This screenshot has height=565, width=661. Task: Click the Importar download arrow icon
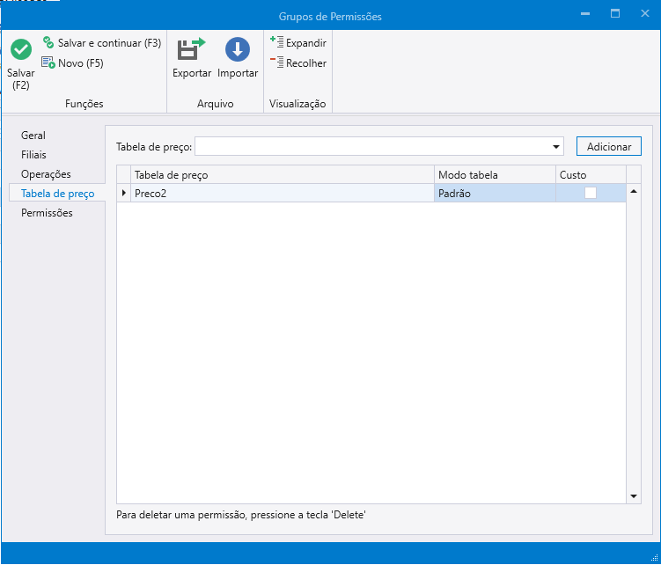[x=238, y=49]
